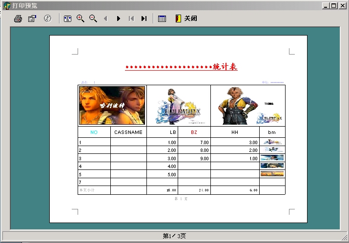This screenshot has width=349, height=243.
Task: Jump to the first page
Action: pos(131,19)
